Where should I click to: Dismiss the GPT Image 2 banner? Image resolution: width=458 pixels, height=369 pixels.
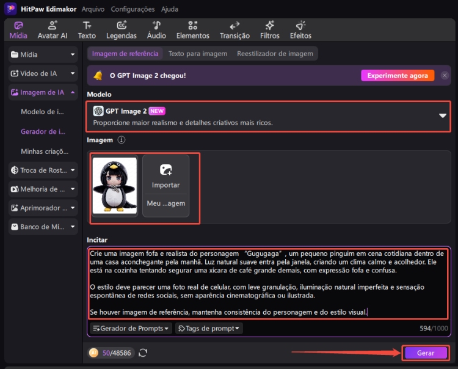tap(445, 76)
